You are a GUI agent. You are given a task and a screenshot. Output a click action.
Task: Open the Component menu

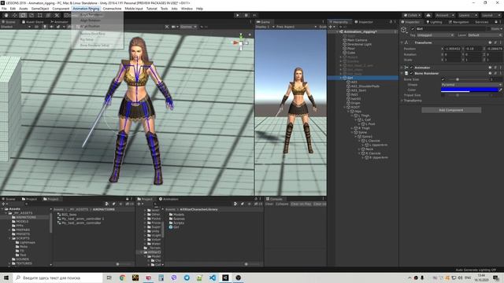(61, 9)
